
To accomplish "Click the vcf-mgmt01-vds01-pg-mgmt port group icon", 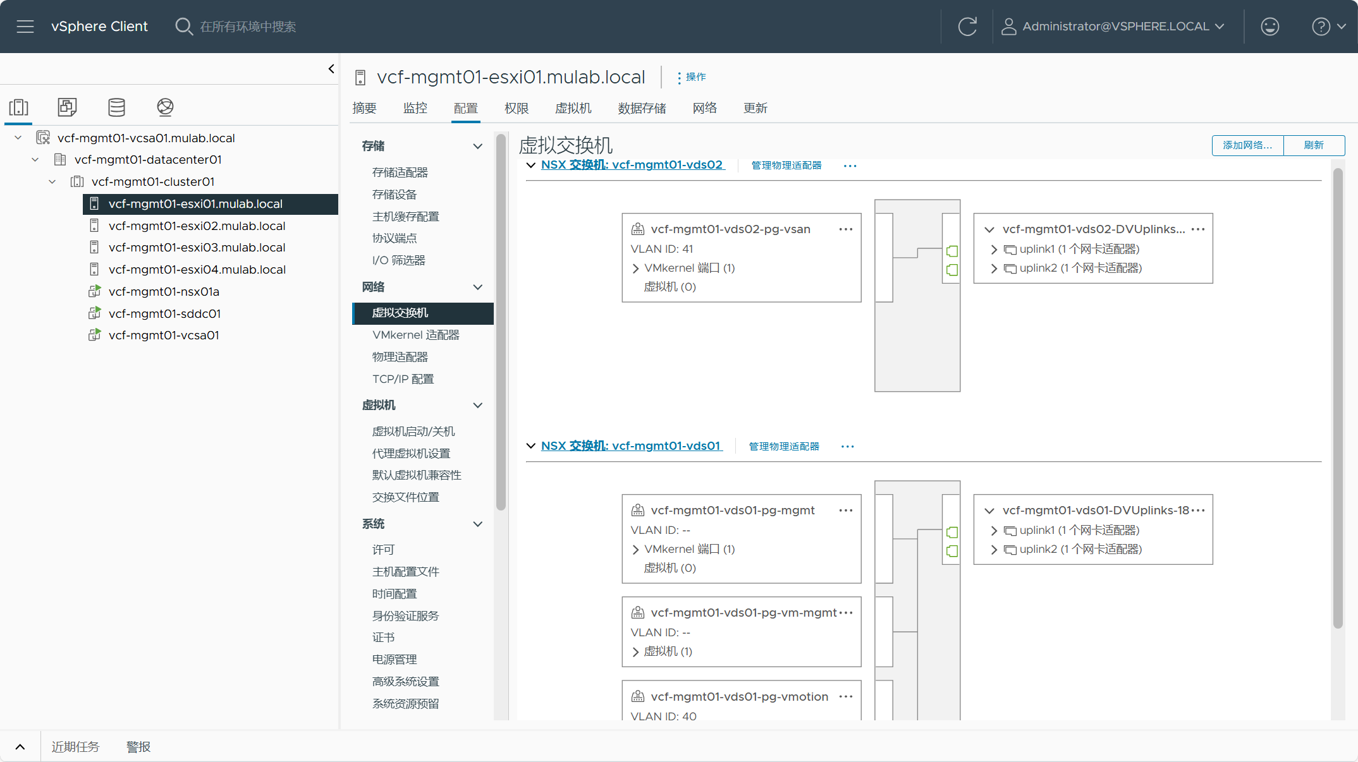I will (638, 510).
